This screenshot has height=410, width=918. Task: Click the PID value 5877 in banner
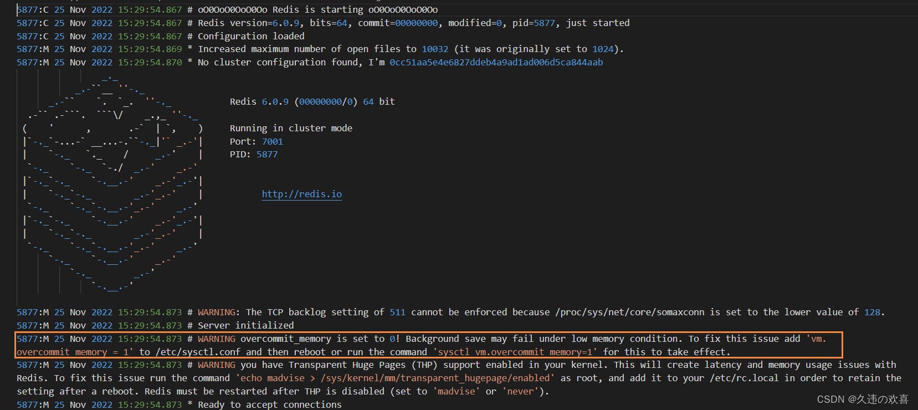pos(267,154)
